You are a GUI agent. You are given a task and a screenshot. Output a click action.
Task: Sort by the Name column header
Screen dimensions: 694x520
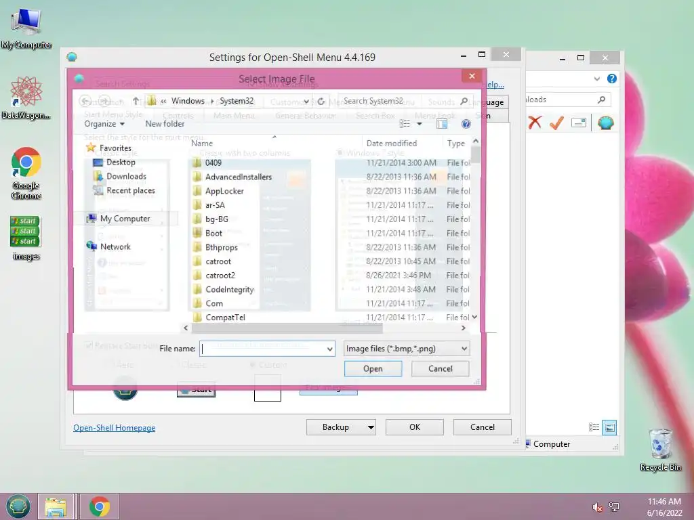[202, 144]
